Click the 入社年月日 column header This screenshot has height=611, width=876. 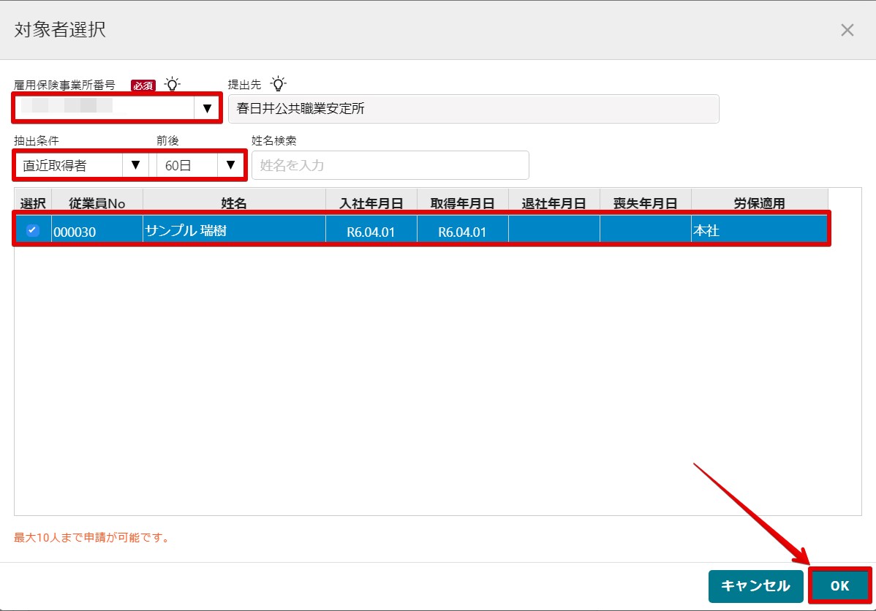pos(371,203)
